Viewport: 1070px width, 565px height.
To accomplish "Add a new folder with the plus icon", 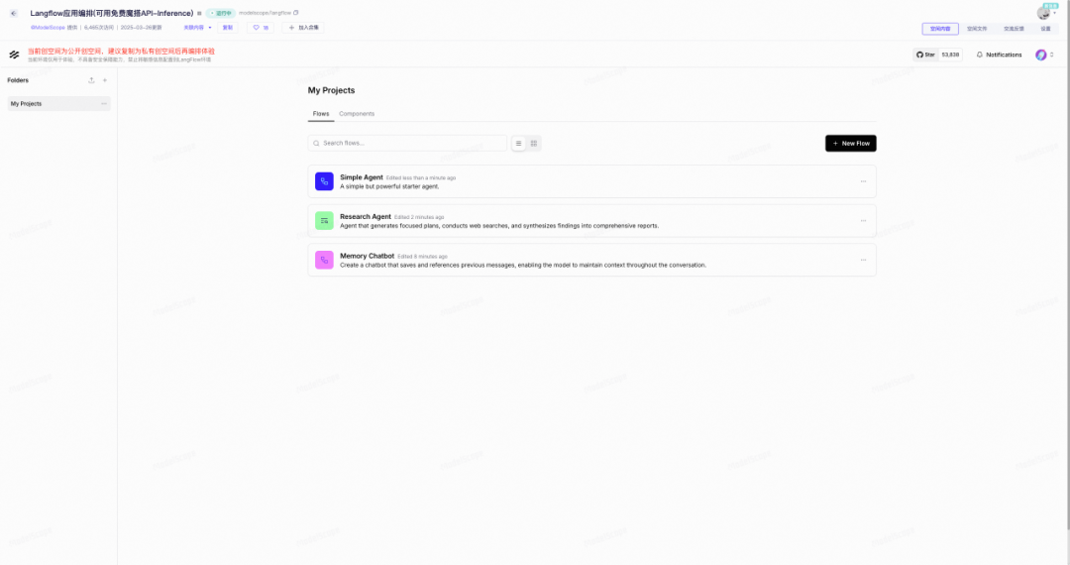I will [105, 80].
